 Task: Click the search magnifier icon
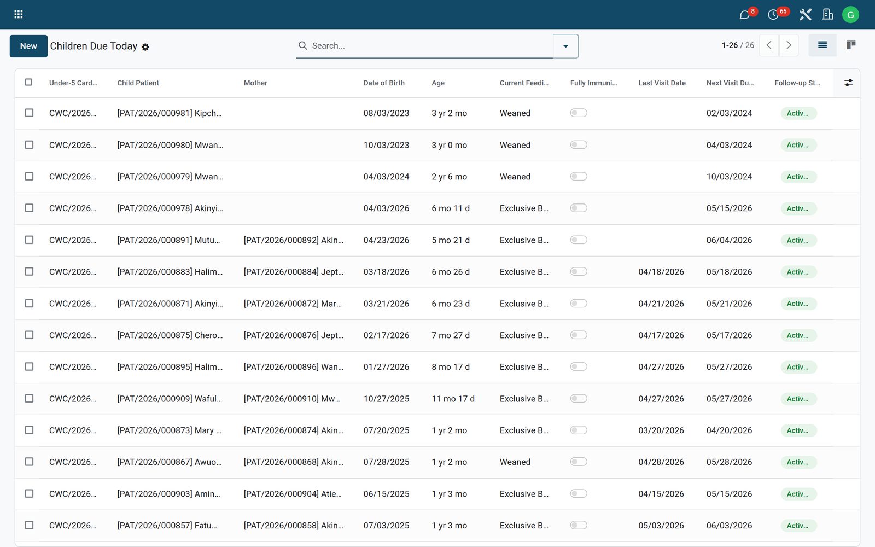pos(302,45)
